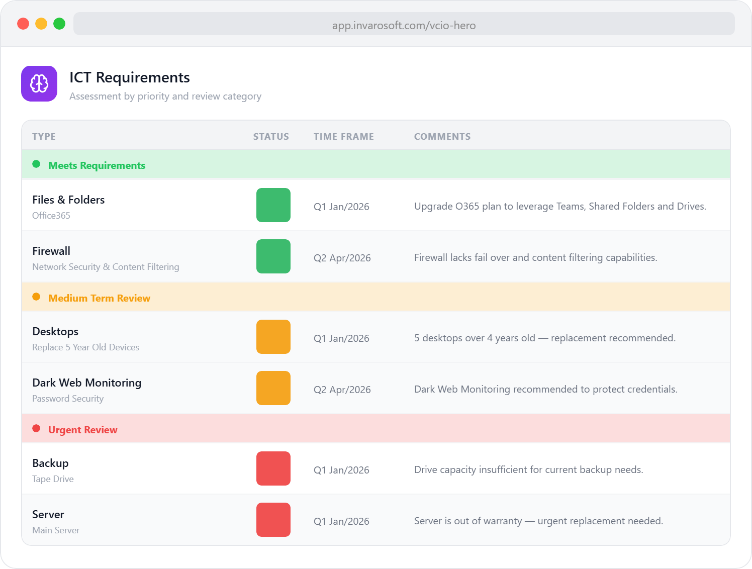Viewport: 752px width, 569px height.
Task: Click Q2 Apr/2026 time frame for Dark Web Monitoring
Action: point(342,390)
